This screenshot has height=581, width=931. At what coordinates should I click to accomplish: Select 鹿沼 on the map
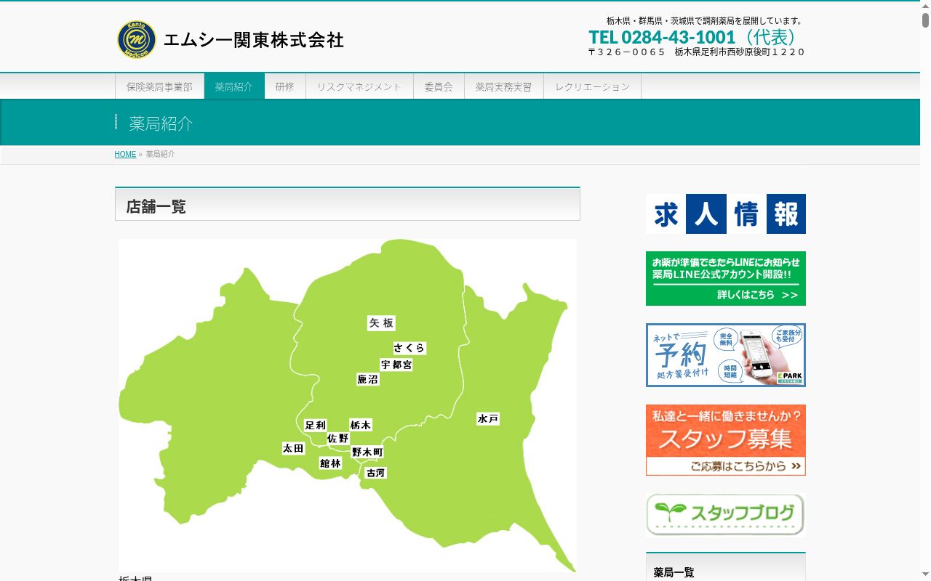368,379
